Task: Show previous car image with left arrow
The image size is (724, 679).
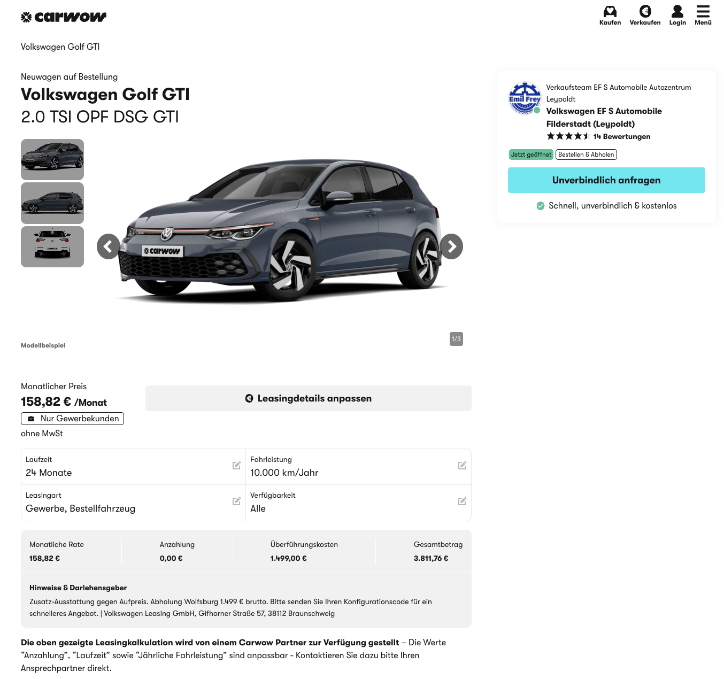Action: [109, 246]
